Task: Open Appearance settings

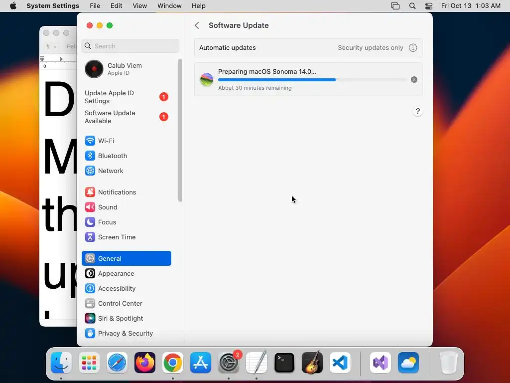Action: [126, 274]
